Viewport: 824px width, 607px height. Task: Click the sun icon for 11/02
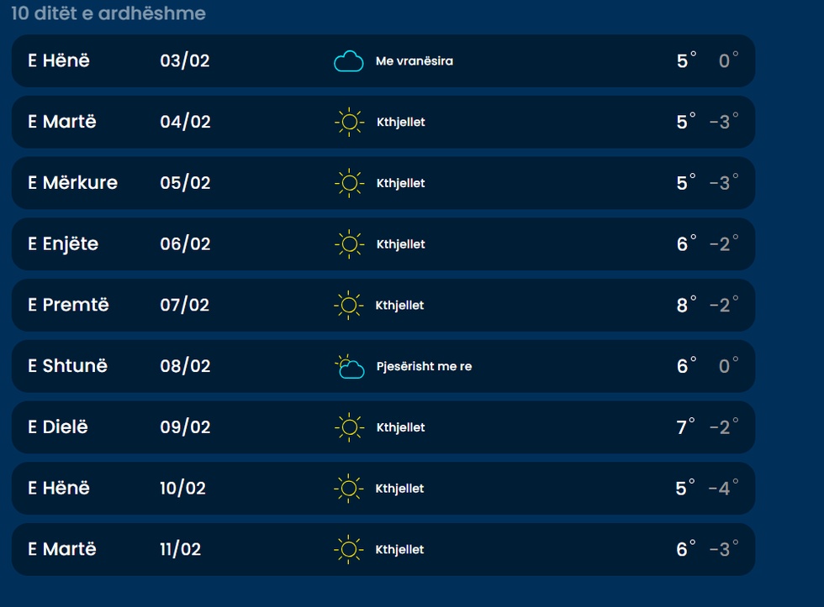pyautogui.click(x=348, y=550)
